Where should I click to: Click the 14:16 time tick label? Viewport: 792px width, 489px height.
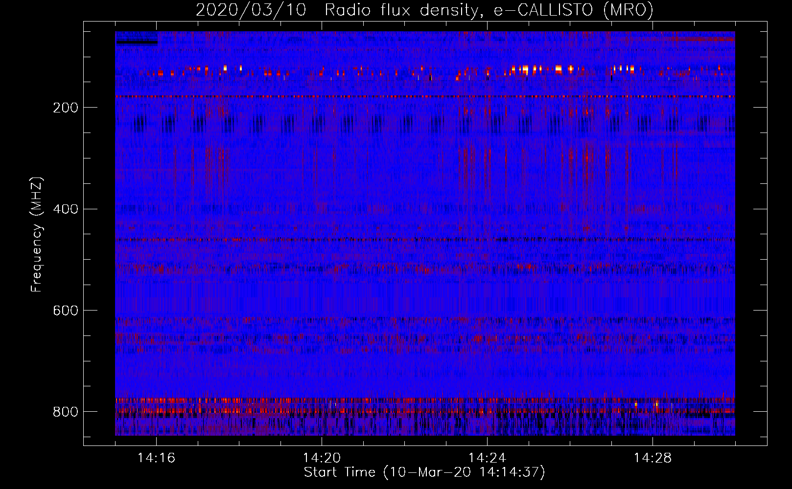[157, 458]
